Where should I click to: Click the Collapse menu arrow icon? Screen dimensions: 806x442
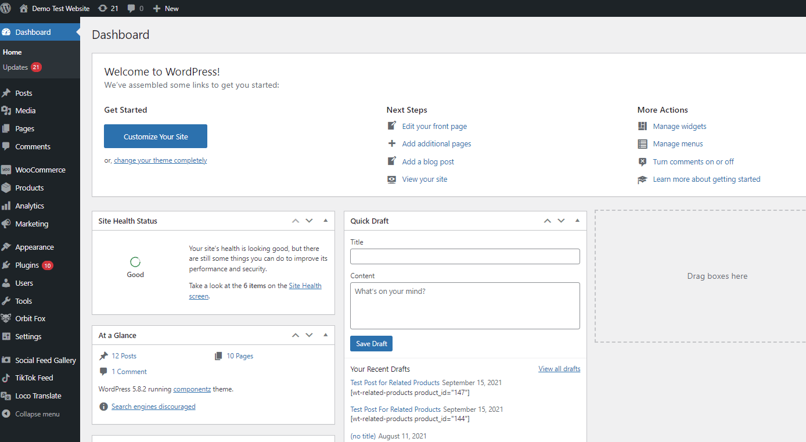pyautogui.click(x=6, y=414)
